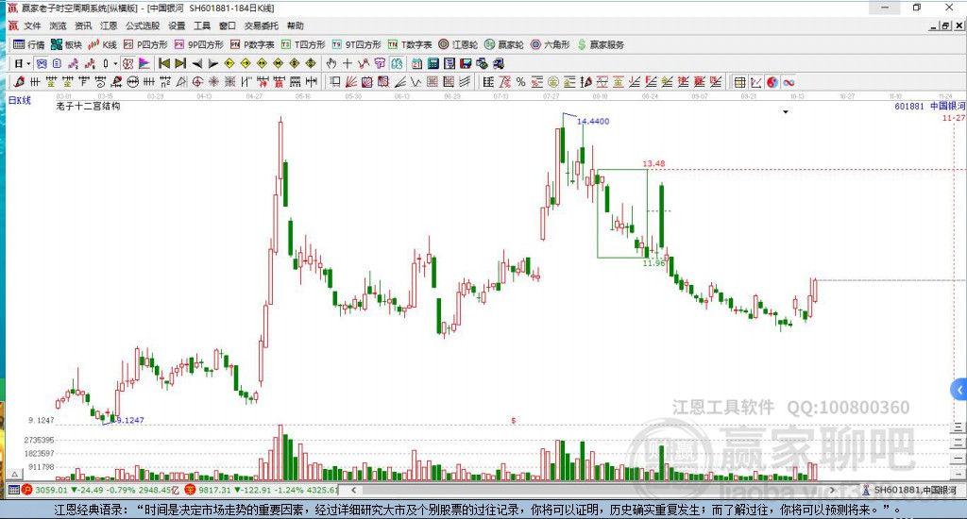This screenshot has height=519, width=967.
Task: Click the gold coin circle icon
Action: 553,81
